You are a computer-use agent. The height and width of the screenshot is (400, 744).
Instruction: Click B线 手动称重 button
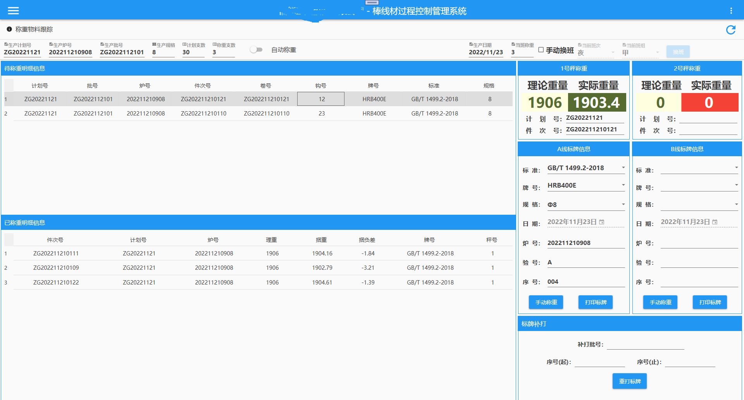(660, 302)
